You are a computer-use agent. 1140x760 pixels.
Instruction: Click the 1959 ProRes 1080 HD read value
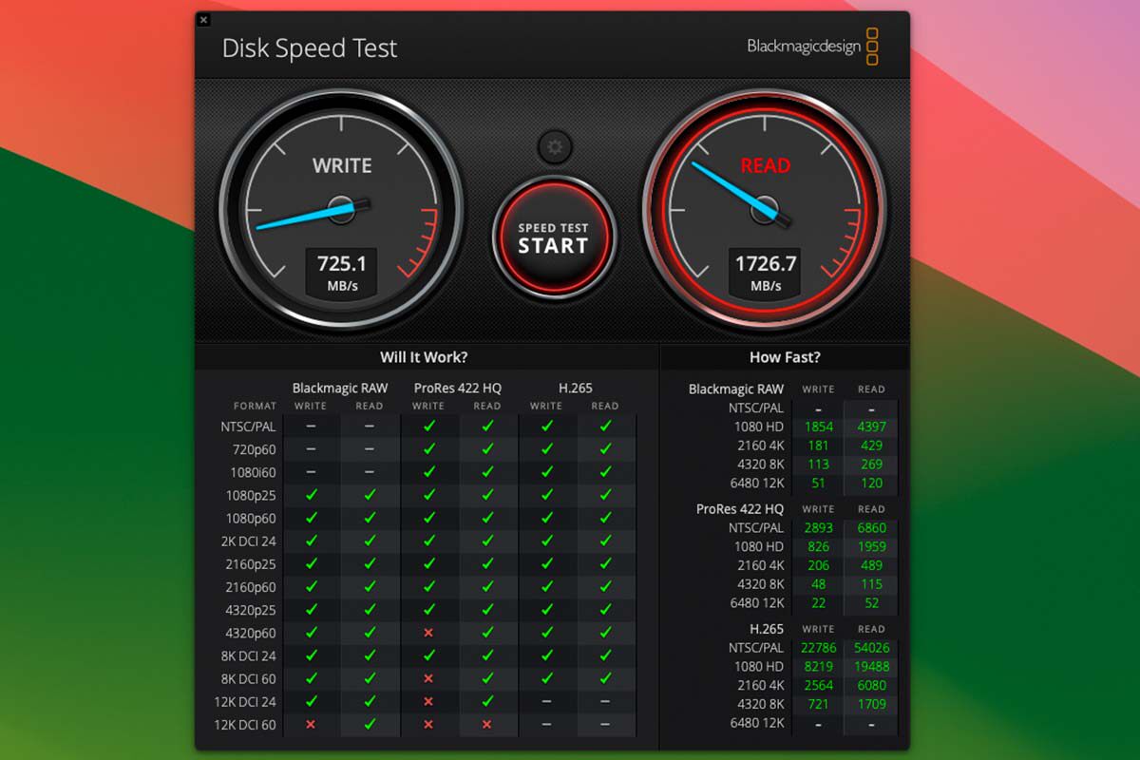(871, 546)
